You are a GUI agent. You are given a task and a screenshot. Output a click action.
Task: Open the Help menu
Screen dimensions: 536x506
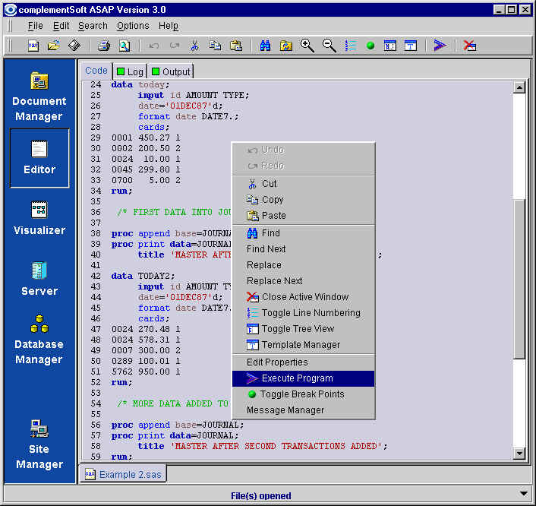tap(169, 26)
